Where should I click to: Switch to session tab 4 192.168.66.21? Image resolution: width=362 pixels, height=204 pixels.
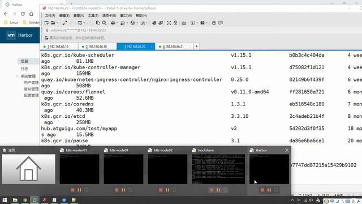tap(174, 46)
